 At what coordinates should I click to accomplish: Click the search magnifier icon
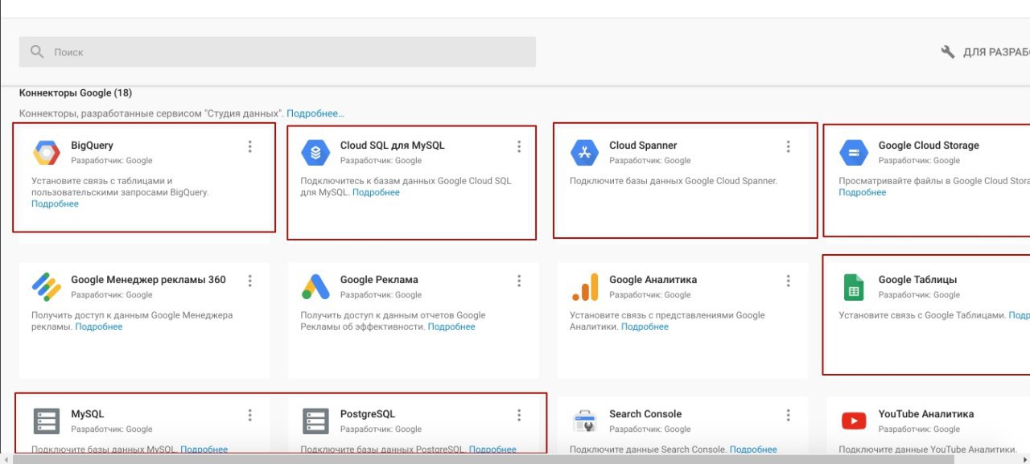(x=37, y=51)
